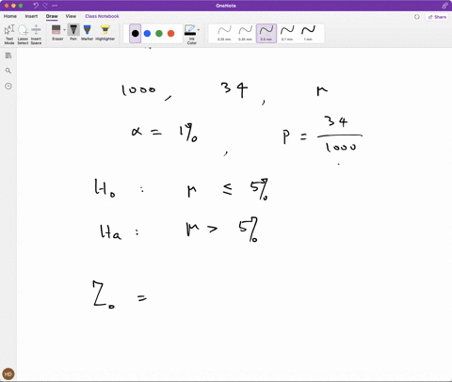The image size is (452, 382).
Task: Switch to the Home tab
Action: point(10,16)
